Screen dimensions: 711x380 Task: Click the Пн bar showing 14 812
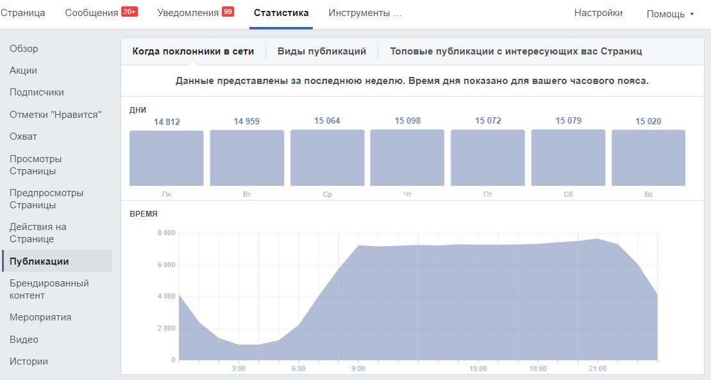pyautogui.click(x=167, y=157)
